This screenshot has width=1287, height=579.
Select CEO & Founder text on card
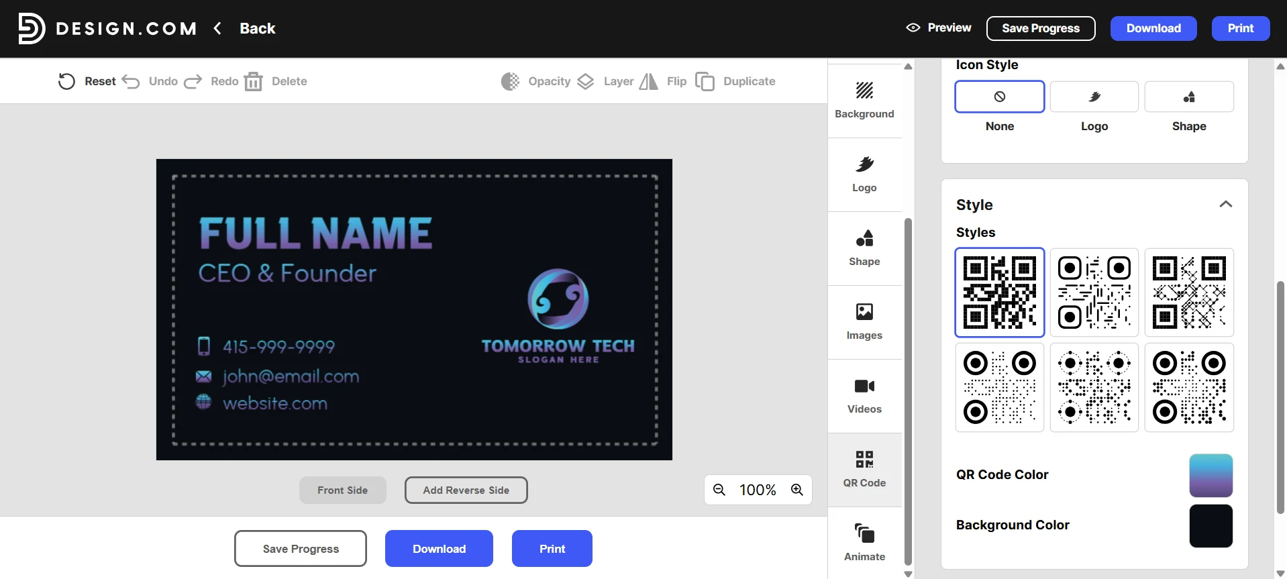tap(287, 273)
